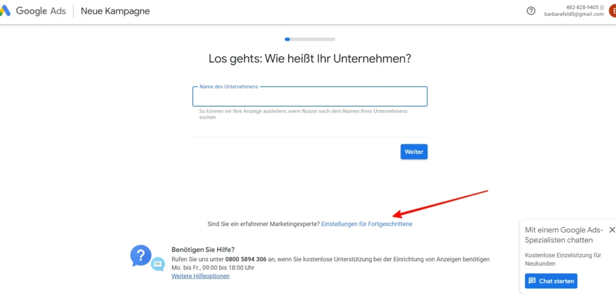Close the Google Ads specialist chat panel
Viewport: 616px width, 304px height.
coord(612,230)
